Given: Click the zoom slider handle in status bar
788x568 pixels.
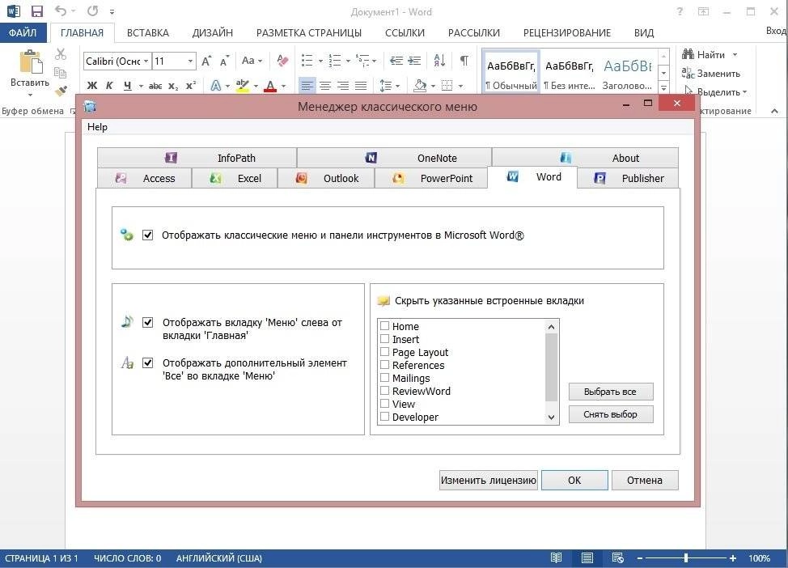Looking at the screenshot, I should click(686, 558).
